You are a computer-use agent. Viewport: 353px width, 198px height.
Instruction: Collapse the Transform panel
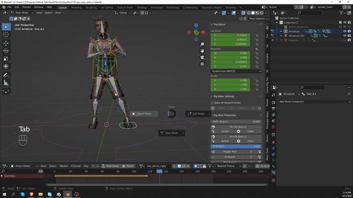pyautogui.click(x=220, y=24)
